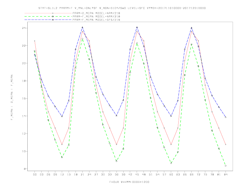Click x-axis tick label 48

[144, 174]
